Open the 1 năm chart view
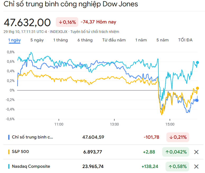 point(141,40)
